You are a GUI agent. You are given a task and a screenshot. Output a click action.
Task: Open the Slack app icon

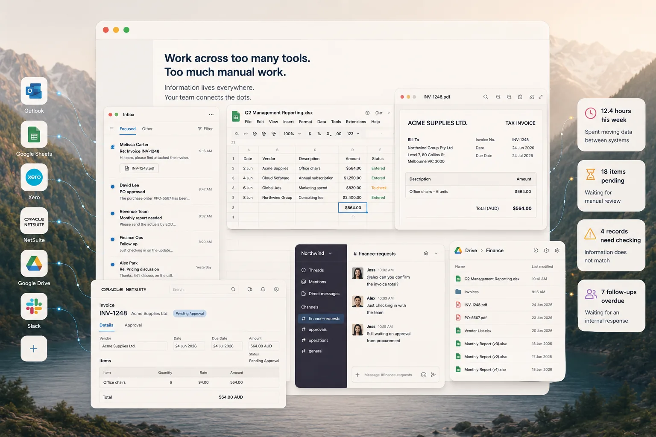[34, 306]
